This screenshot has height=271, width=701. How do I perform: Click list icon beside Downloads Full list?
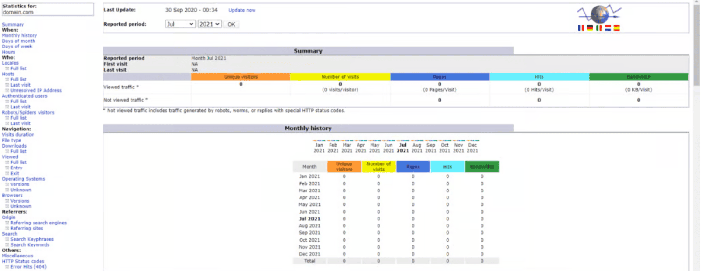tap(7, 151)
